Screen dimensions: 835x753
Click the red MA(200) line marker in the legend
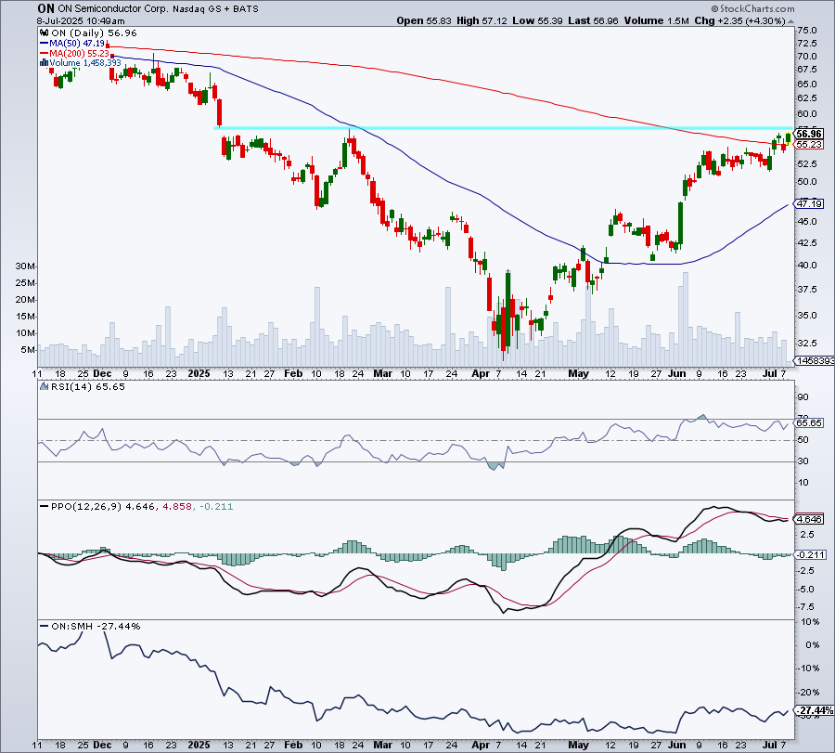45,53
